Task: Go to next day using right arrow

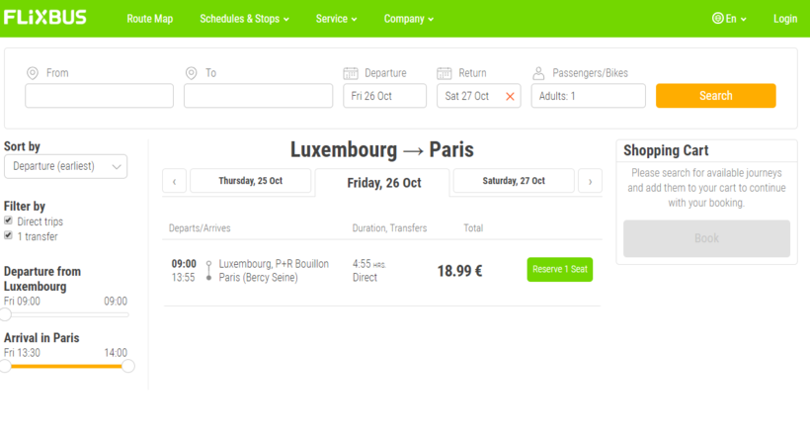Action: [590, 181]
